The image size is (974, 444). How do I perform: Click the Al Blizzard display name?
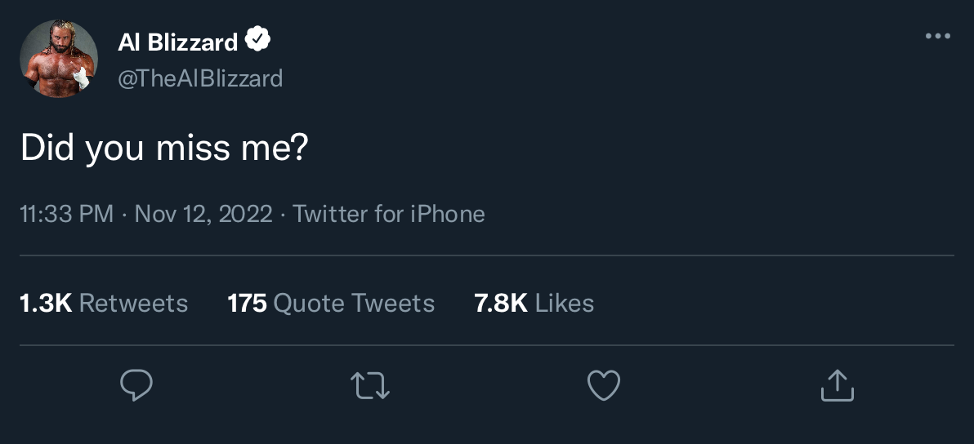pyautogui.click(x=178, y=42)
